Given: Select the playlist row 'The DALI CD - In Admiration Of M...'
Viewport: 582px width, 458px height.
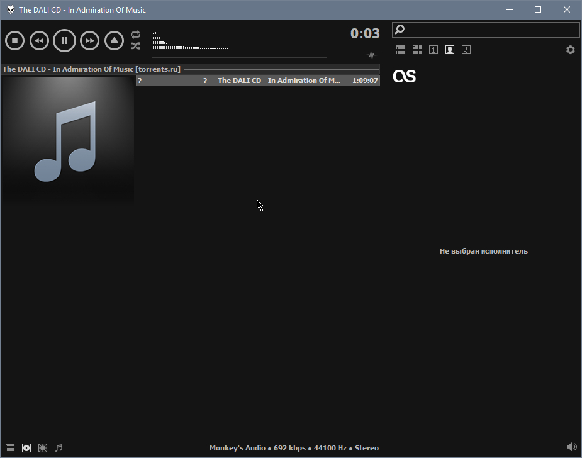Looking at the screenshot, I should [x=258, y=81].
